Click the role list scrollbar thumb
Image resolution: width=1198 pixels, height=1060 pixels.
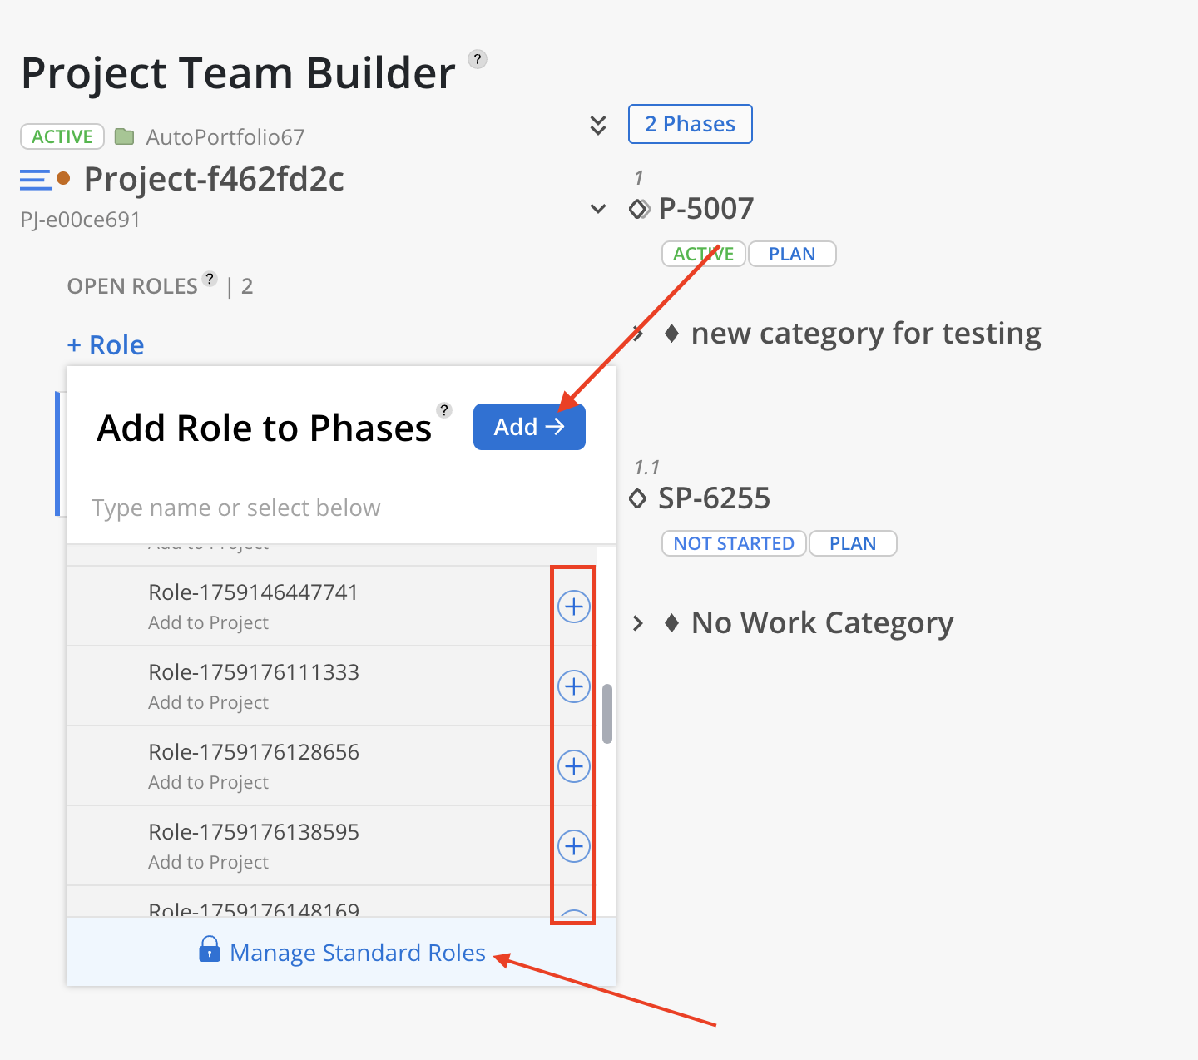tap(607, 714)
